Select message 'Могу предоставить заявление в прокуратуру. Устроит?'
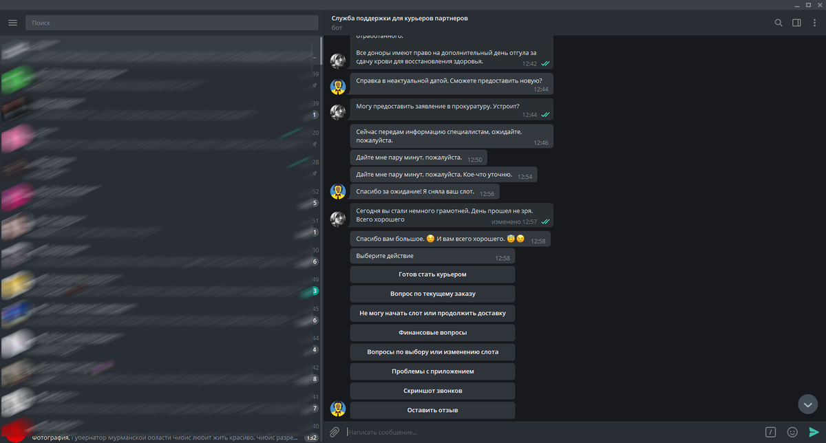The image size is (826, 443). coord(452,109)
